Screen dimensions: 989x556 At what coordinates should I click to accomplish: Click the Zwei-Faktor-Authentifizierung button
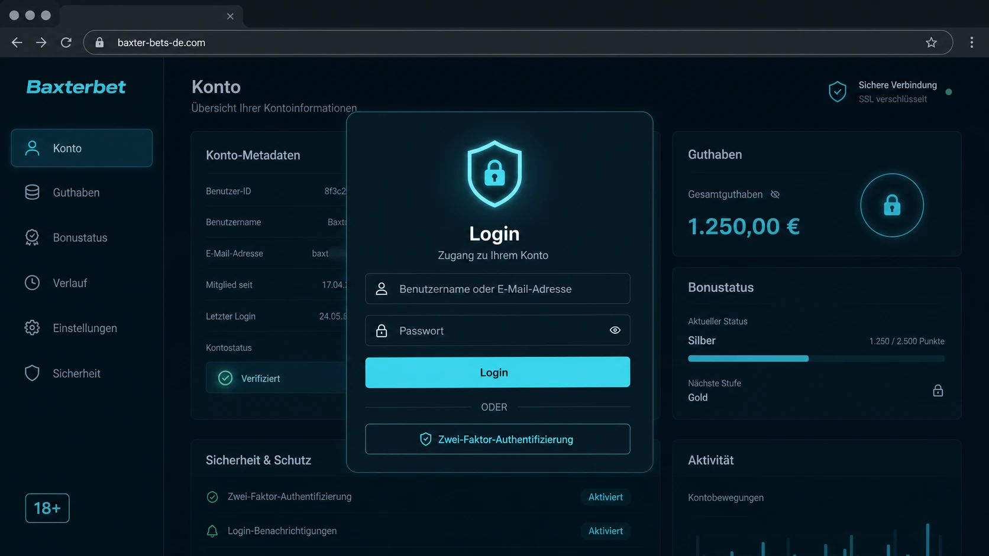click(497, 439)
